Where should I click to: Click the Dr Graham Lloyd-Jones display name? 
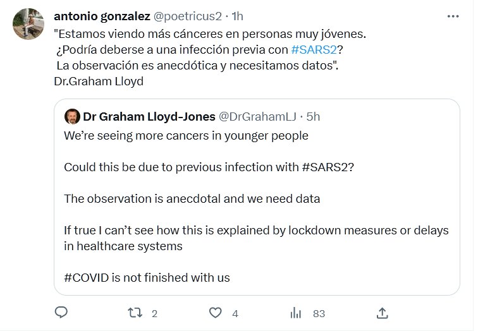148,117
